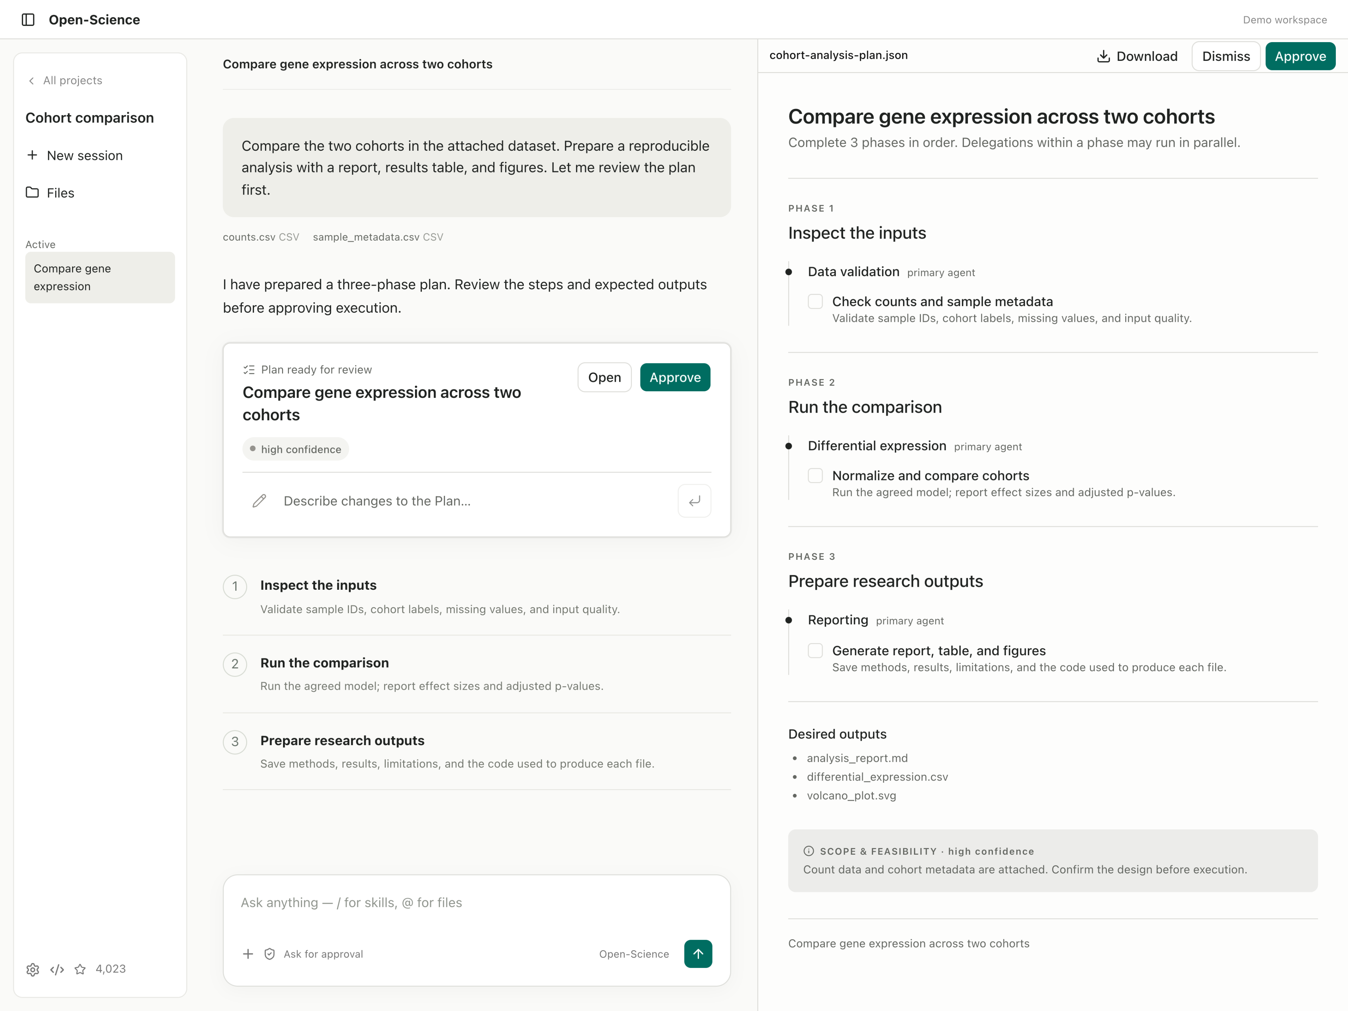
Task: Open the Files section
Action: (50, 193)
